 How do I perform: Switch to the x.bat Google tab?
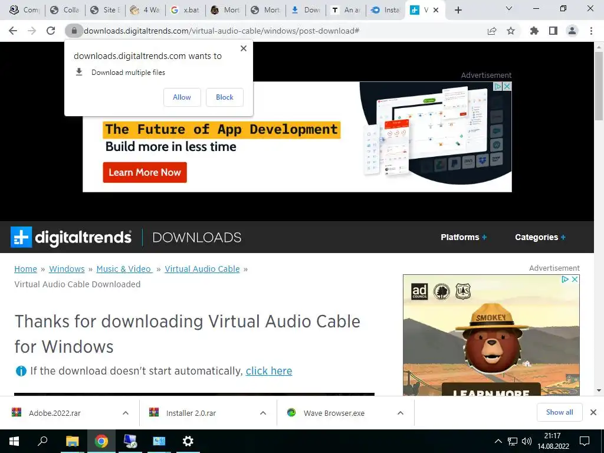[x=185, y=11]
